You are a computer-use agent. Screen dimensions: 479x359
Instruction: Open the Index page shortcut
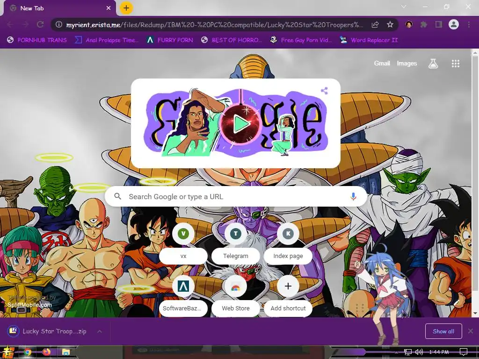tap(288, 243)
